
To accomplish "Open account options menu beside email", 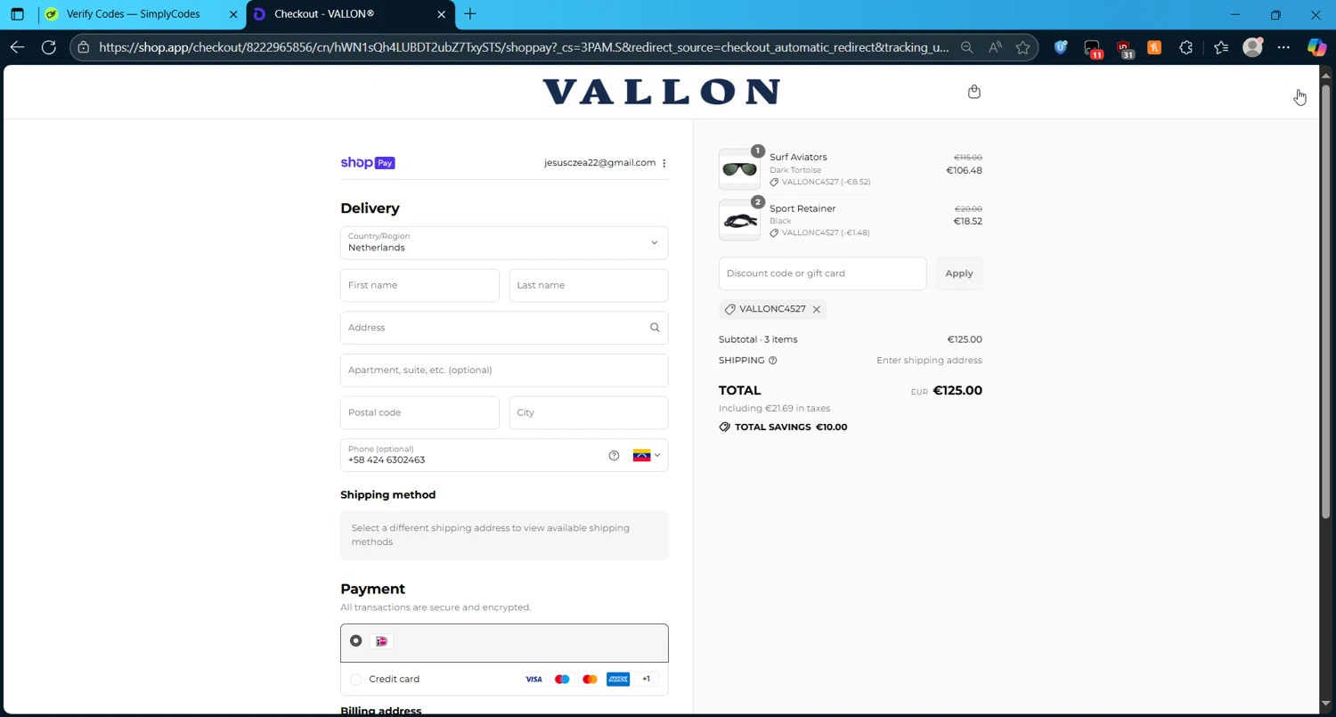I will point(664,163).
